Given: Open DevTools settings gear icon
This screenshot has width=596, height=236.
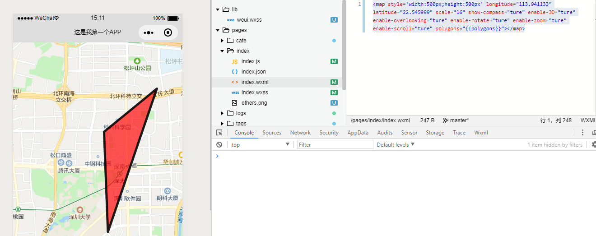Looking at the screenshot, I should pos(593,145).
